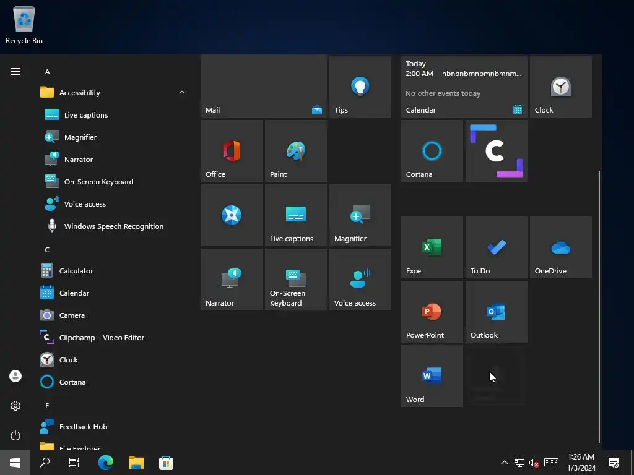Screen dimensions: 634x475
Task: Open Calendar in the app list
Action: point(113,293)
